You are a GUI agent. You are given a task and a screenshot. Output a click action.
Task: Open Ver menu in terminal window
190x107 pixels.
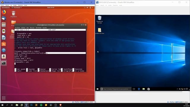click(28, 28)
